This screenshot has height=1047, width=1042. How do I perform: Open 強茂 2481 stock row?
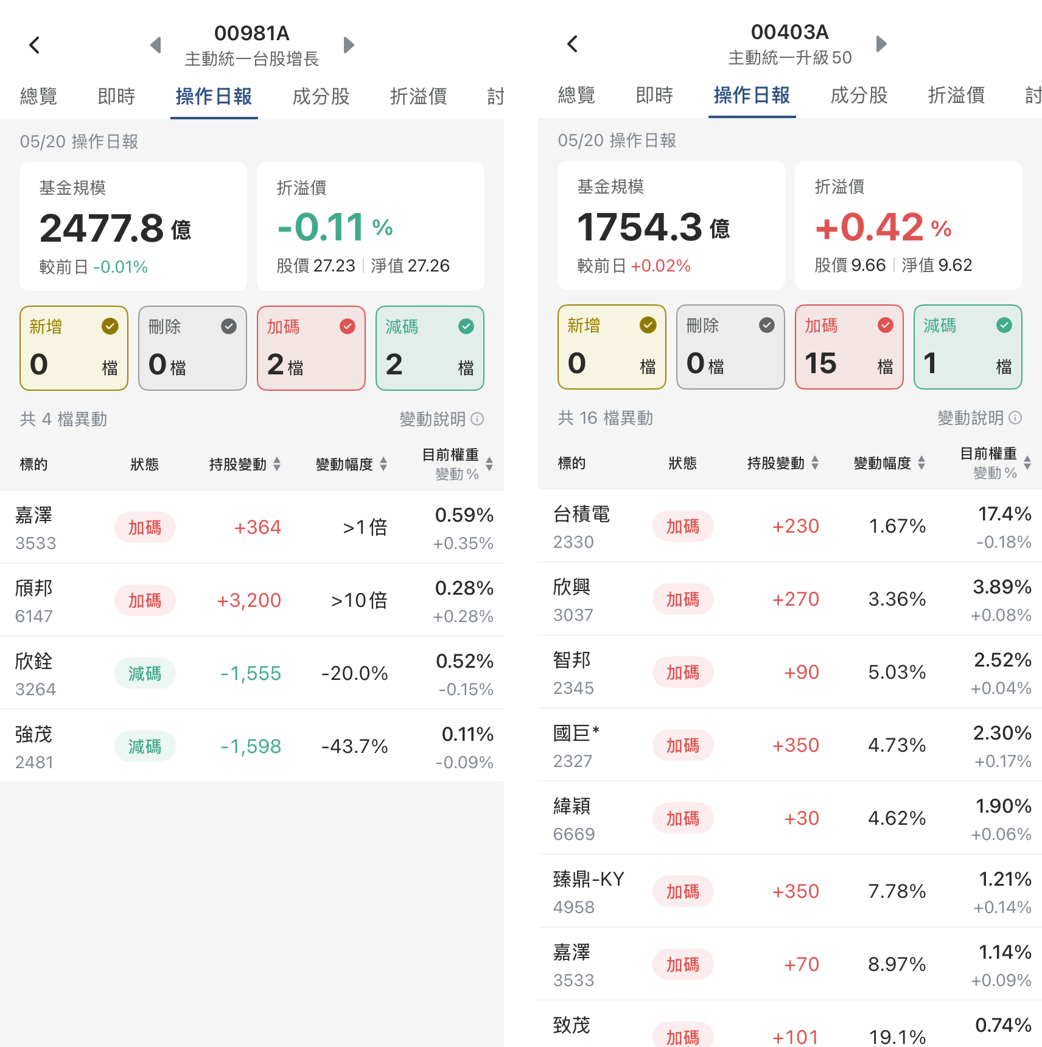coord(252,746)
